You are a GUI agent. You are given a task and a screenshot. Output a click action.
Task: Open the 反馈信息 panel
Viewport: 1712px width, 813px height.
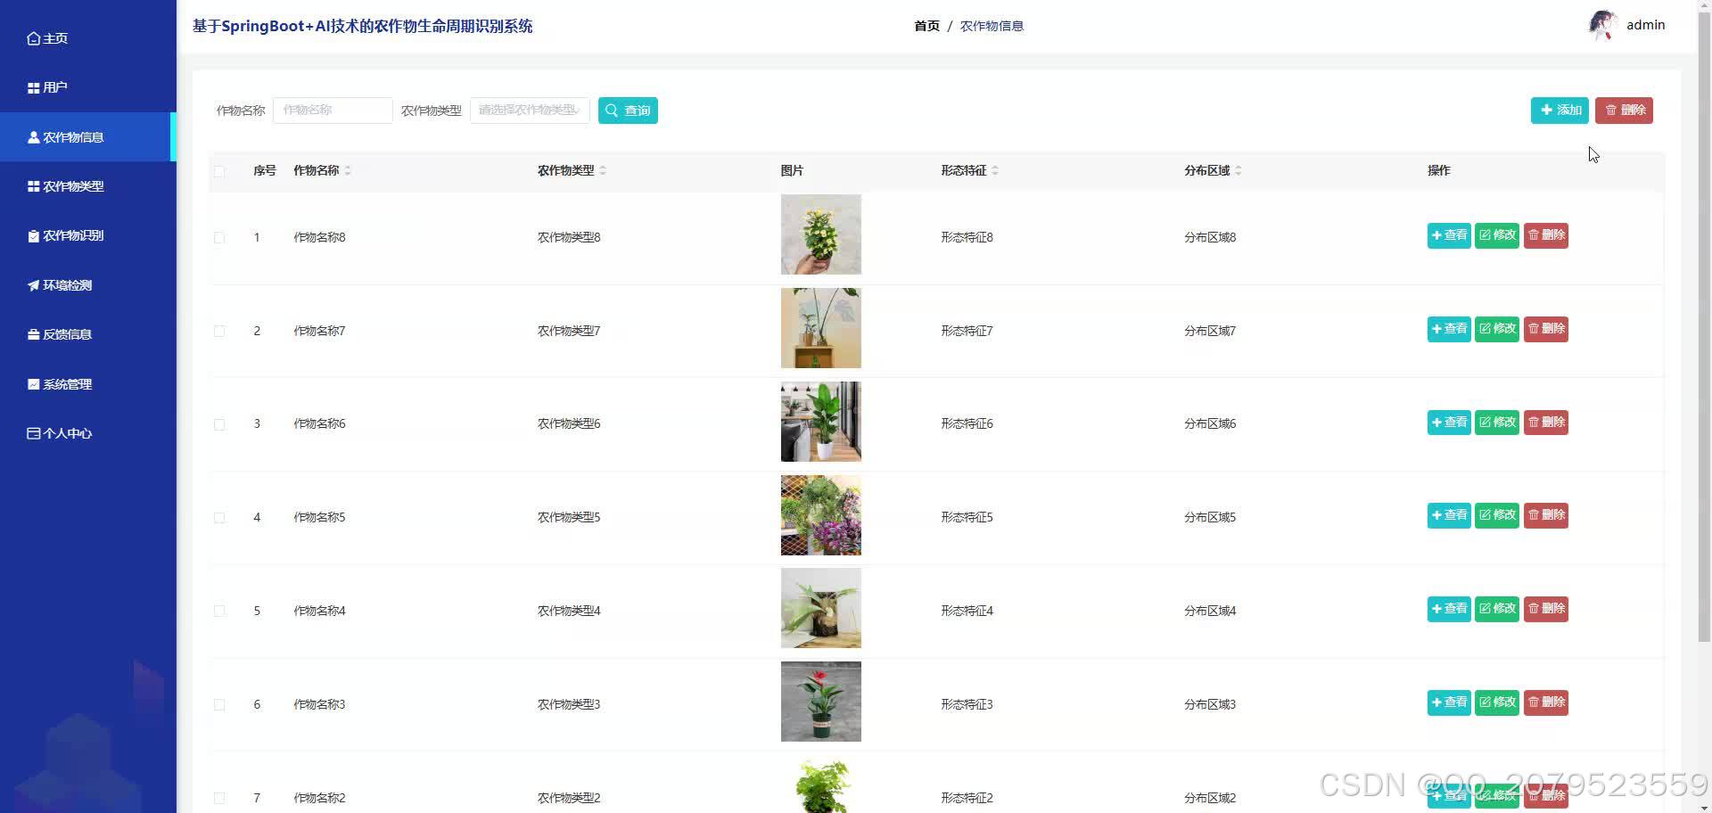(x=32, y=333)
